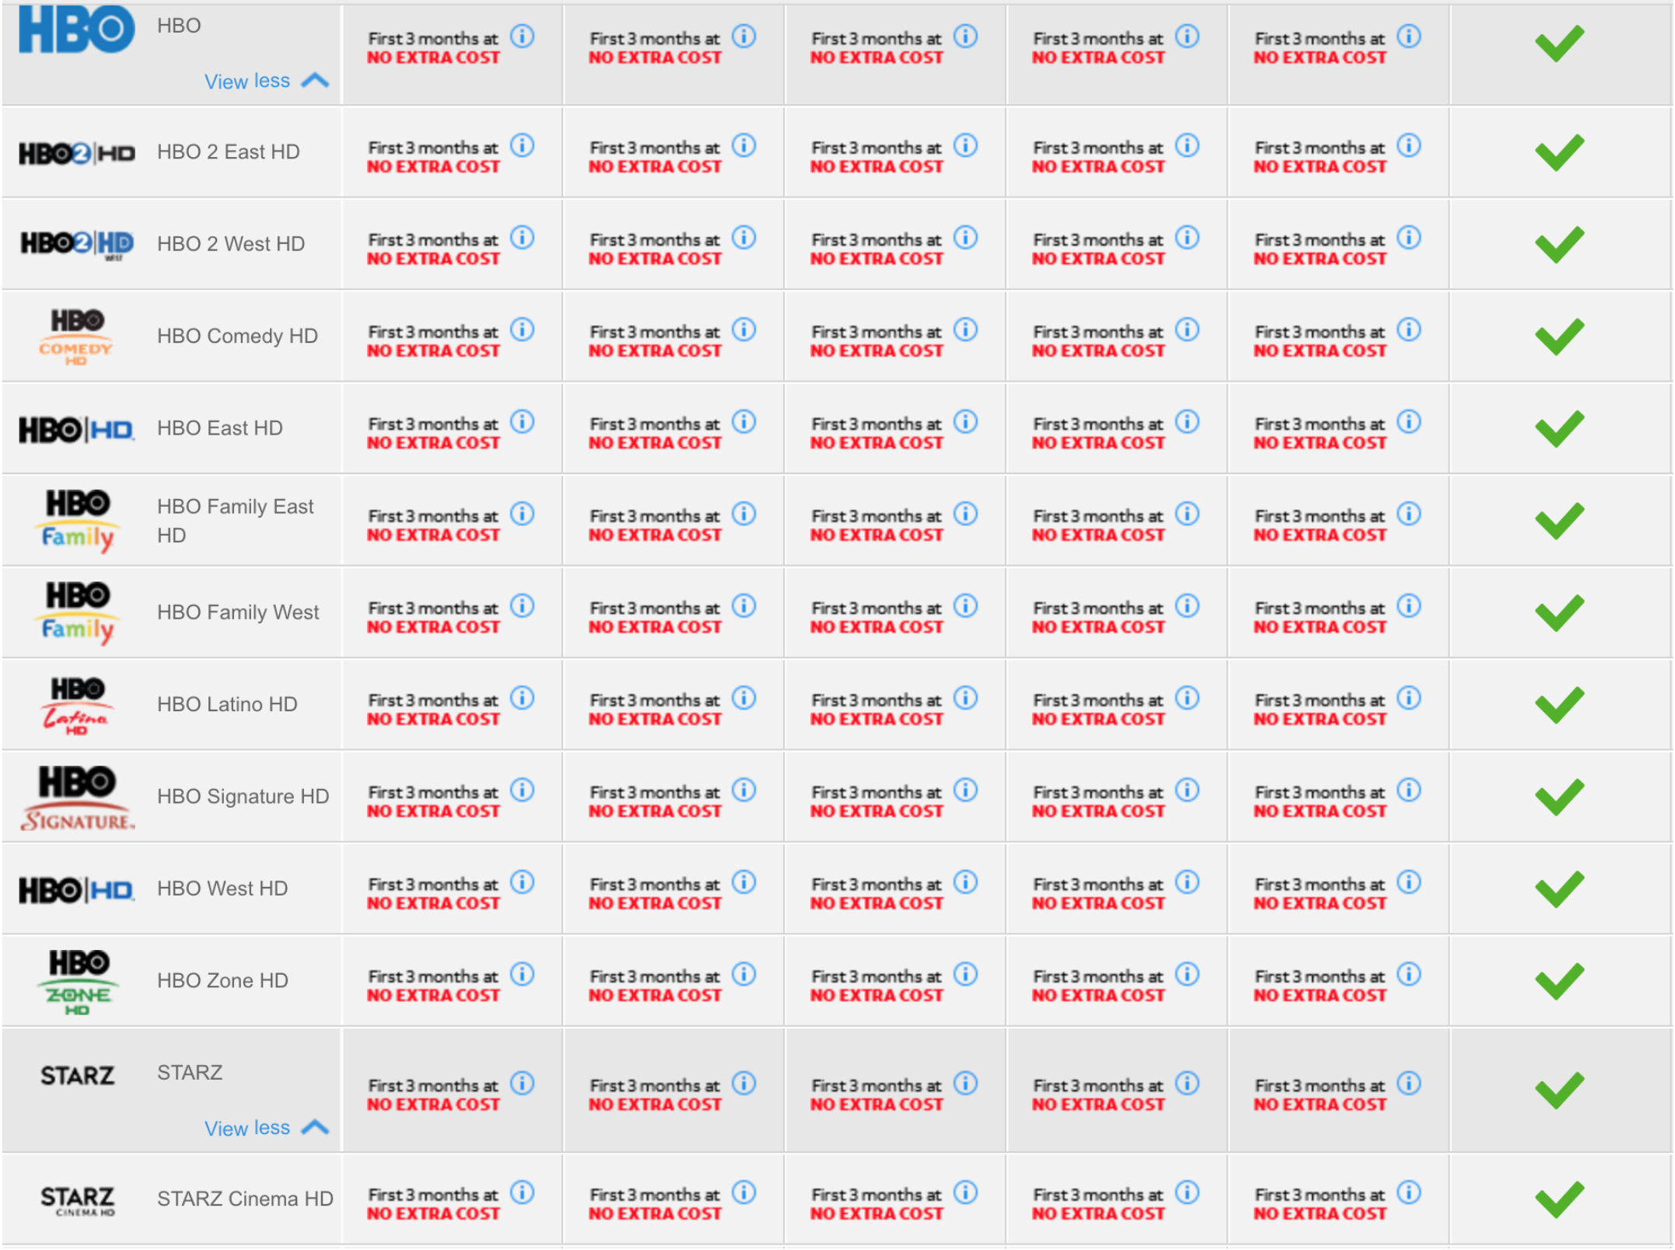This screenshot has width=1675, height=1250.
Task: Click the green checkmark in the HBO West HD row
Action: point(1559,889)
